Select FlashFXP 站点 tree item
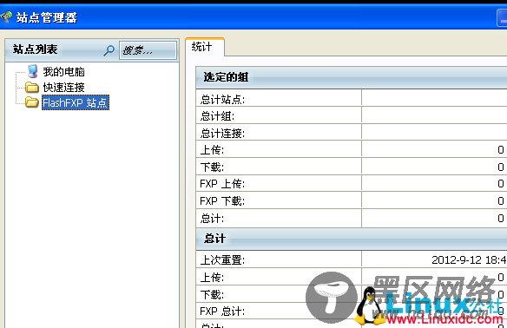Screen dimensions: 507x328 (x=76, y=102)
